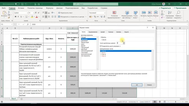The image size is (189, 106).
Task: Click the Paste (Вставить) clipboard icon
Action: pyautogui.click(x=4, y=13)
